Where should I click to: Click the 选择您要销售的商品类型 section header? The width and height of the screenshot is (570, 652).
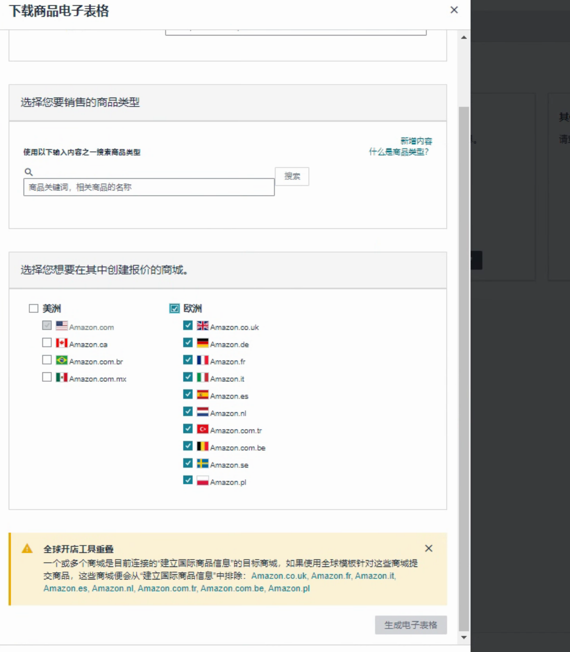click(x=228, y=103)
